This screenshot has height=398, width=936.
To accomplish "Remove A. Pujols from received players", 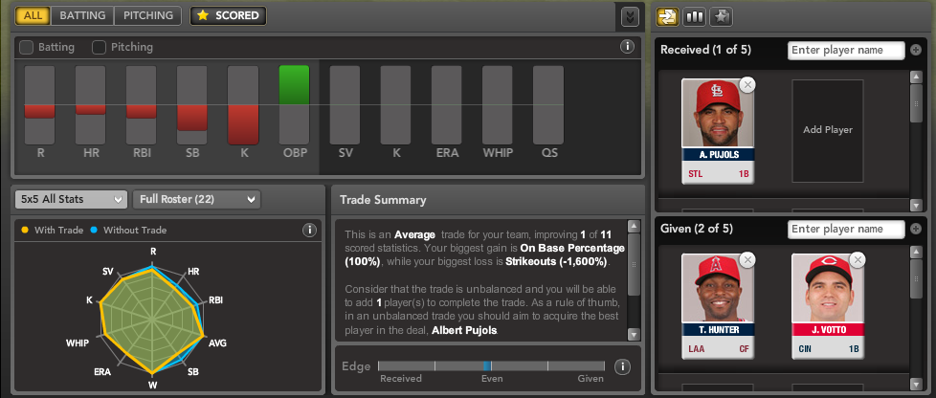I will pos(747,85).
